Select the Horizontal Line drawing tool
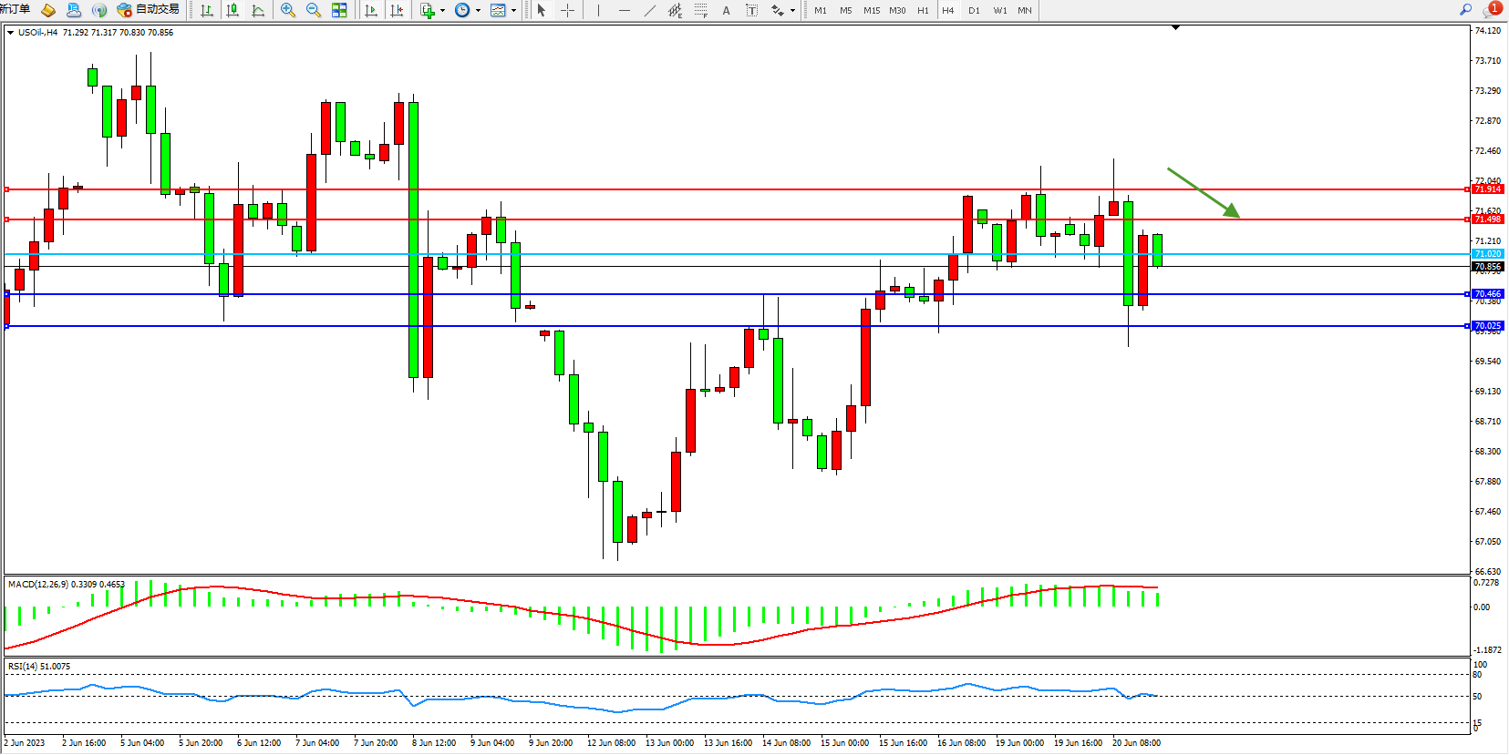 click(624, 10)
